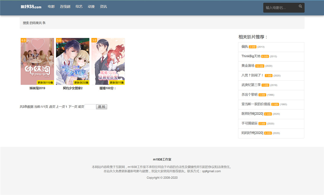Image resolution: width=324 pixels, height=195 pixels.
Task: Select the 综艺 navigation item
Action: pos(79,6)
